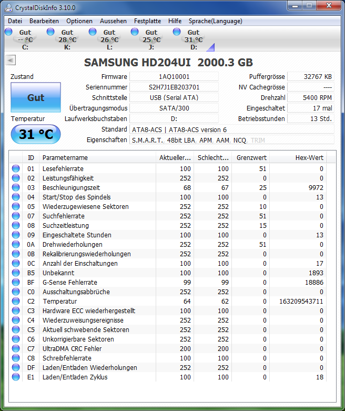Open the Hilfe menu
The height and width of the screenshot is (411, 345).
tap(175, 21)
